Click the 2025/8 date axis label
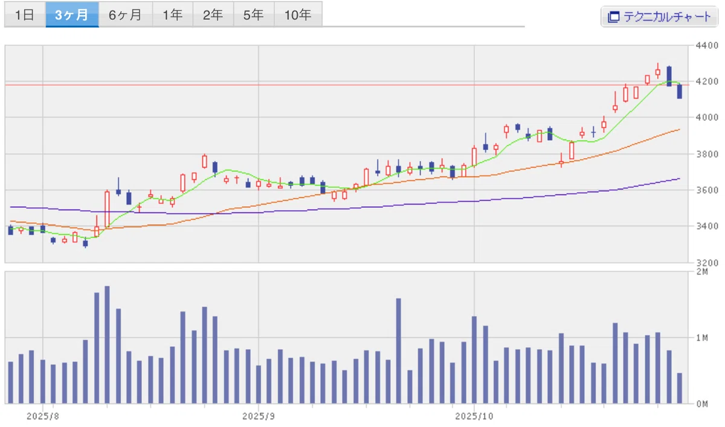 coord(42,416)
